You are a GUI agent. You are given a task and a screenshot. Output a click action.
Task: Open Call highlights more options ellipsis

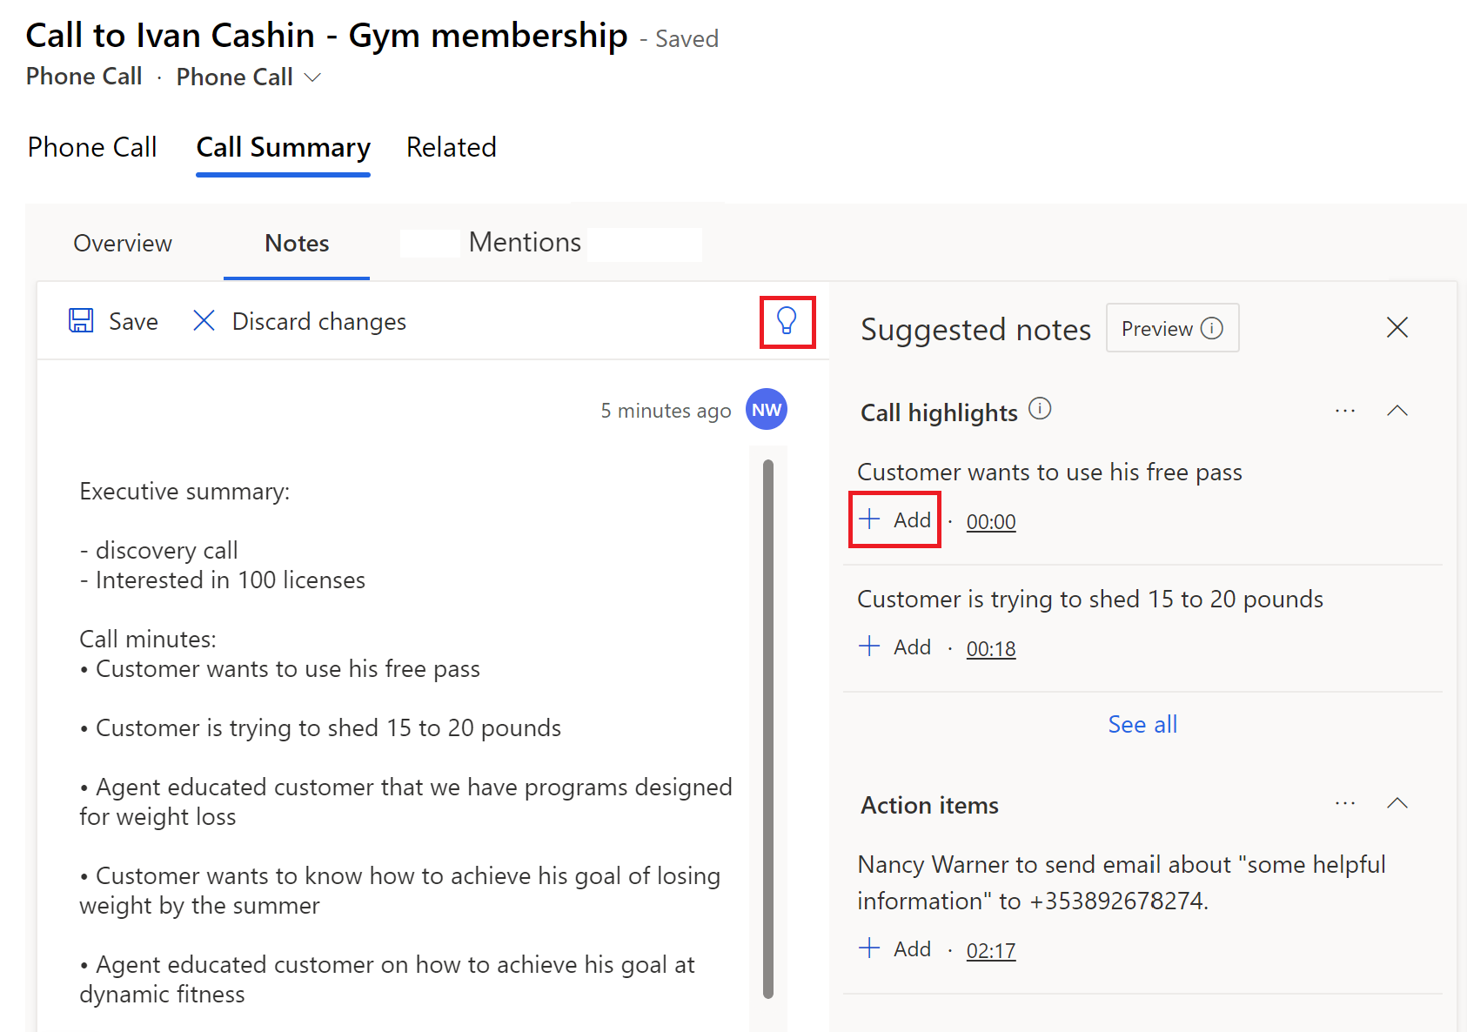pyautogui.click(x=1345, y=410)
